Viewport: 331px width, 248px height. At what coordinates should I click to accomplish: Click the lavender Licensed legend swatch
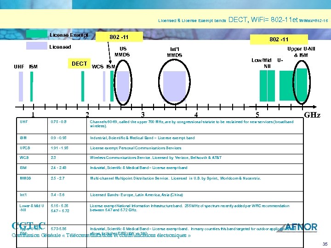click(37, 46)
